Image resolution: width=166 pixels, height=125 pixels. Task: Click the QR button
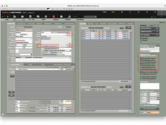(x=157, y=28)
